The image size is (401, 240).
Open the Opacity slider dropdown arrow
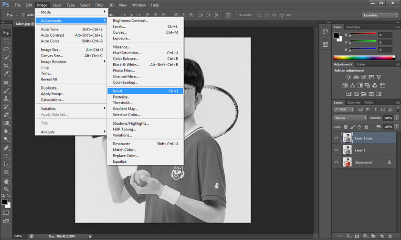397,118
